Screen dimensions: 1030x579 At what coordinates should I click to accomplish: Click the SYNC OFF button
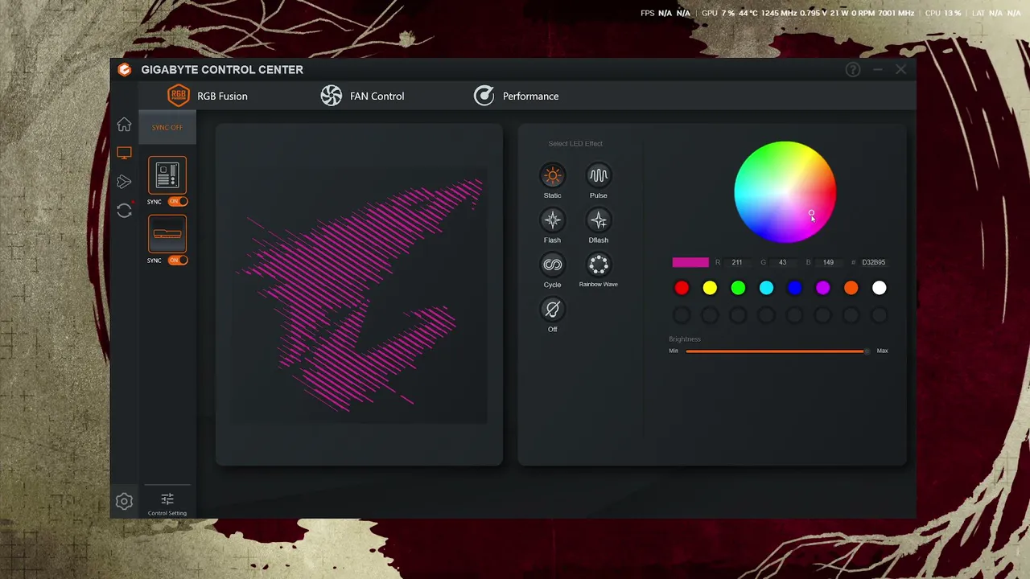[167, 128]
